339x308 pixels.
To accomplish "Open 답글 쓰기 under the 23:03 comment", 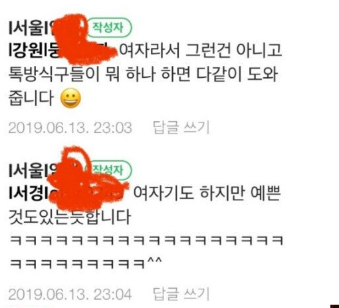I will point(181,128).
